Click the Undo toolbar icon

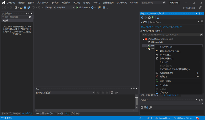(x=34, y=8)
